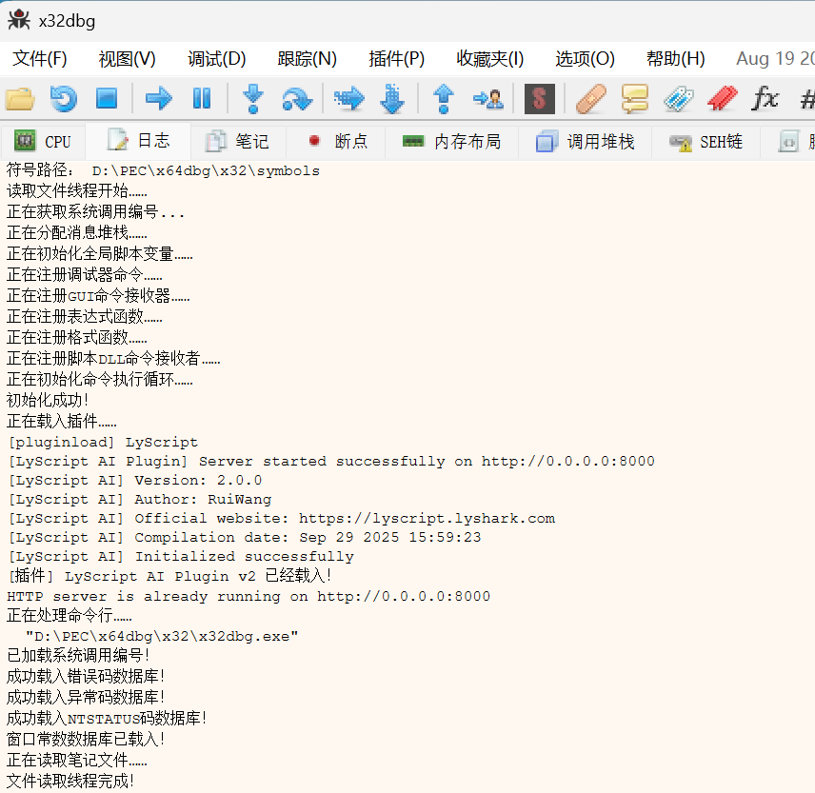
Task: Stop debugging with blue square icon
Action: click(107, 98)
